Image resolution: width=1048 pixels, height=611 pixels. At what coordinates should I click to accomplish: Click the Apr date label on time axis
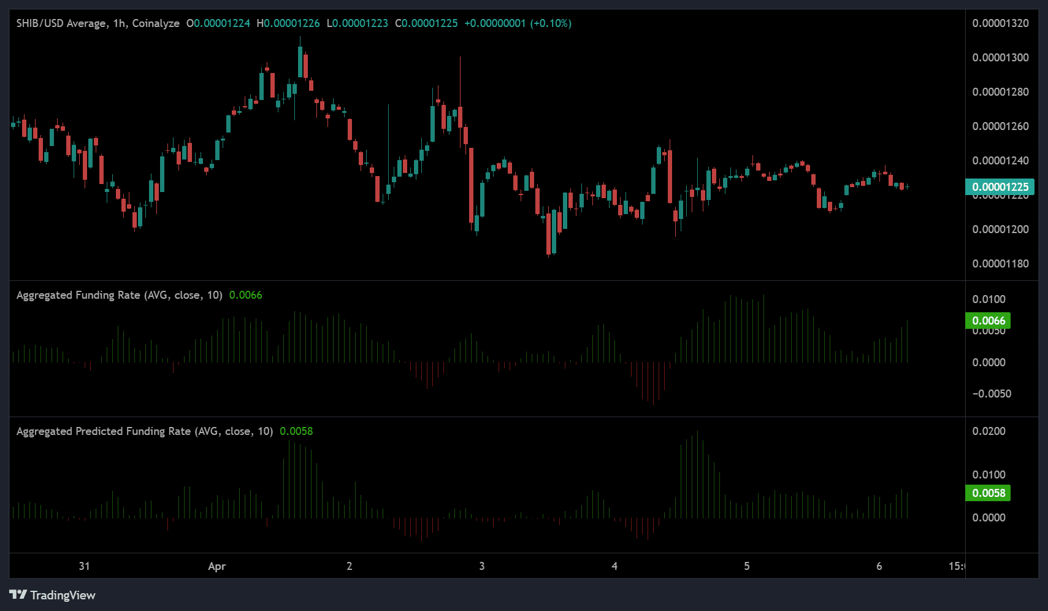click(x=216, y=566)
